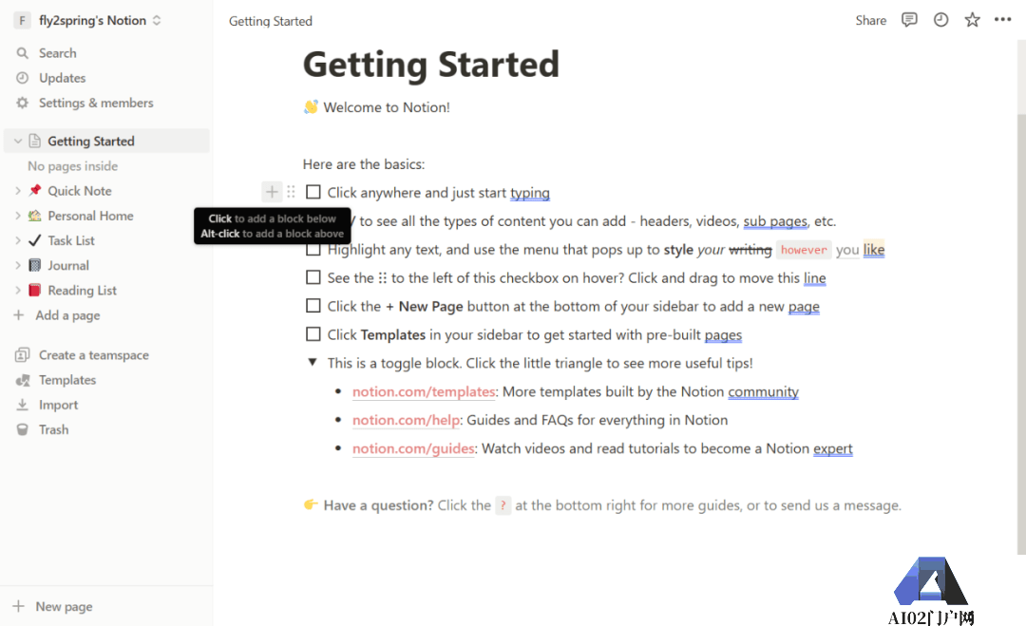1026x626 pixels.
Task: Open the notion.com/templates link
Action: click(424, 391)
